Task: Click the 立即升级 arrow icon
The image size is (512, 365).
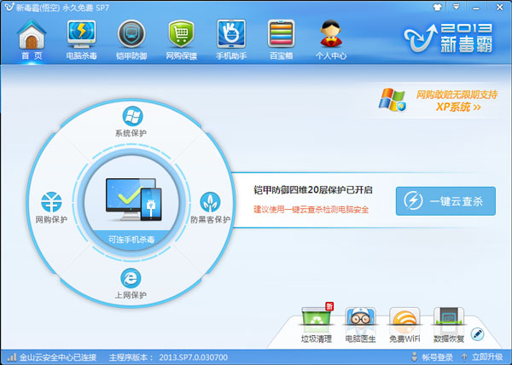Action: tap(464, 357)
